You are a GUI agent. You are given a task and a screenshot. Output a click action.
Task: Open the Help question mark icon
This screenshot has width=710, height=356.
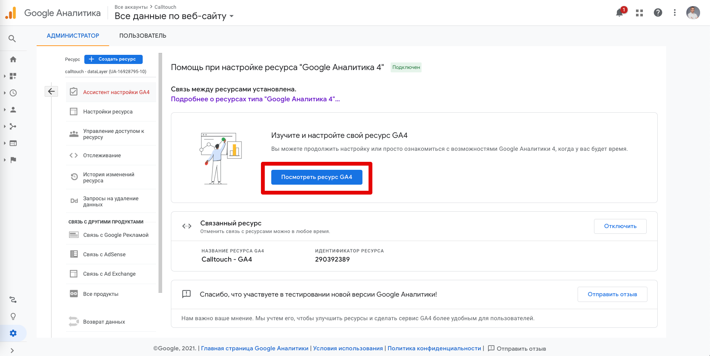(658, 13)
